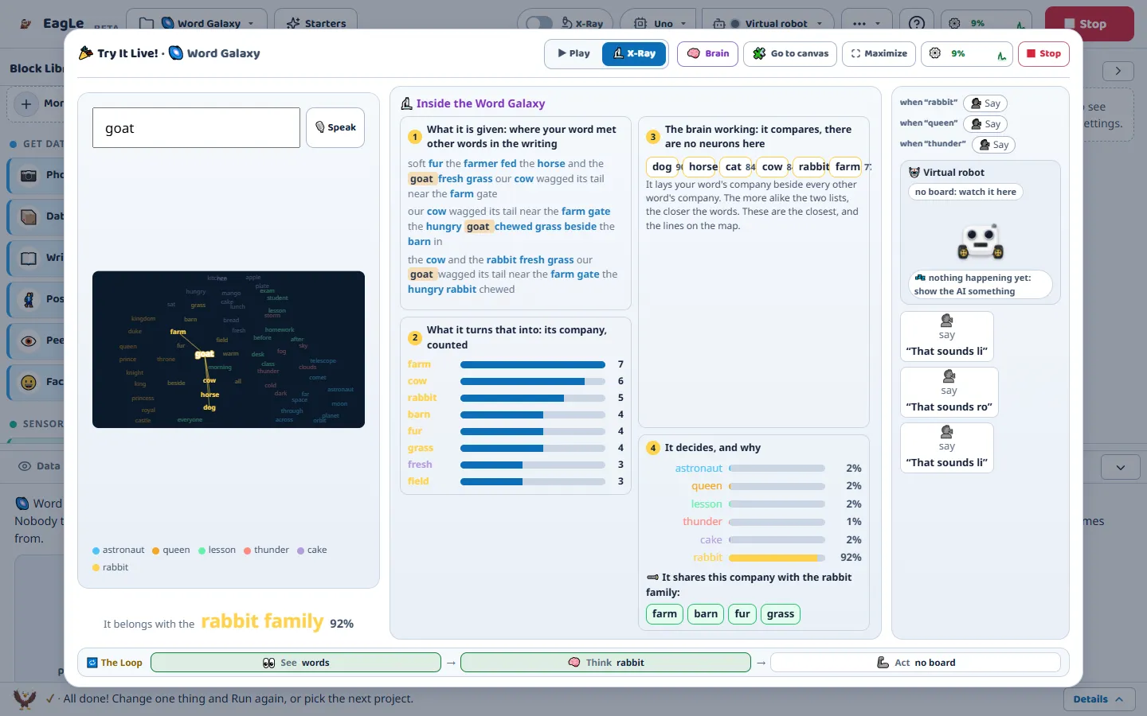
Task: Click the say That sounds ro block
Action: click(949, 391)
